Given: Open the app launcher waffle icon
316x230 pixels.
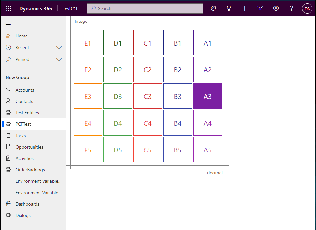Looking at the screenshot, I should tap(9, 8).
